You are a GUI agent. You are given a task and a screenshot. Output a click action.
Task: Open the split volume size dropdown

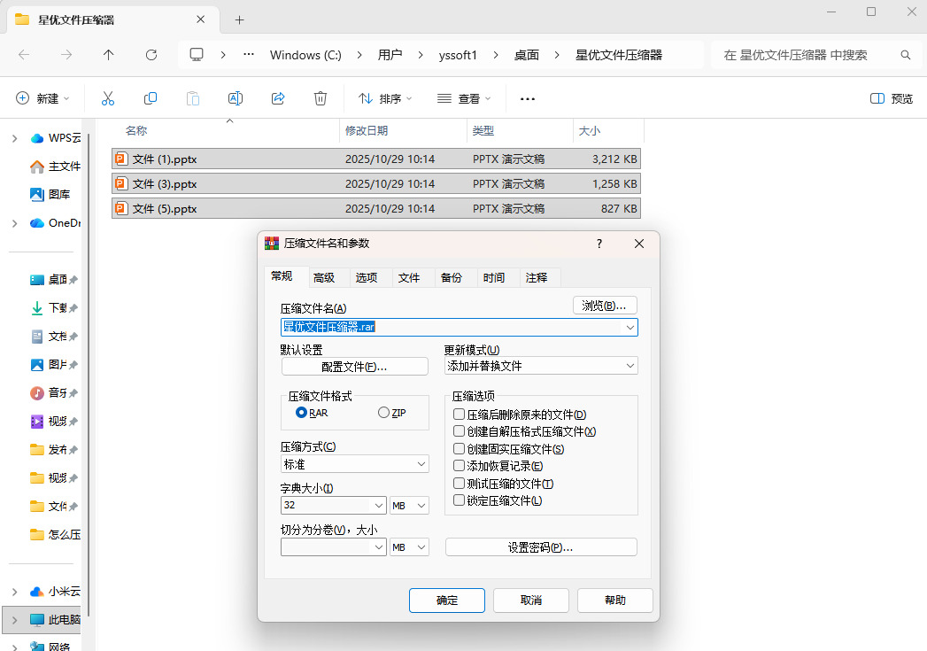tap(379, 547)
